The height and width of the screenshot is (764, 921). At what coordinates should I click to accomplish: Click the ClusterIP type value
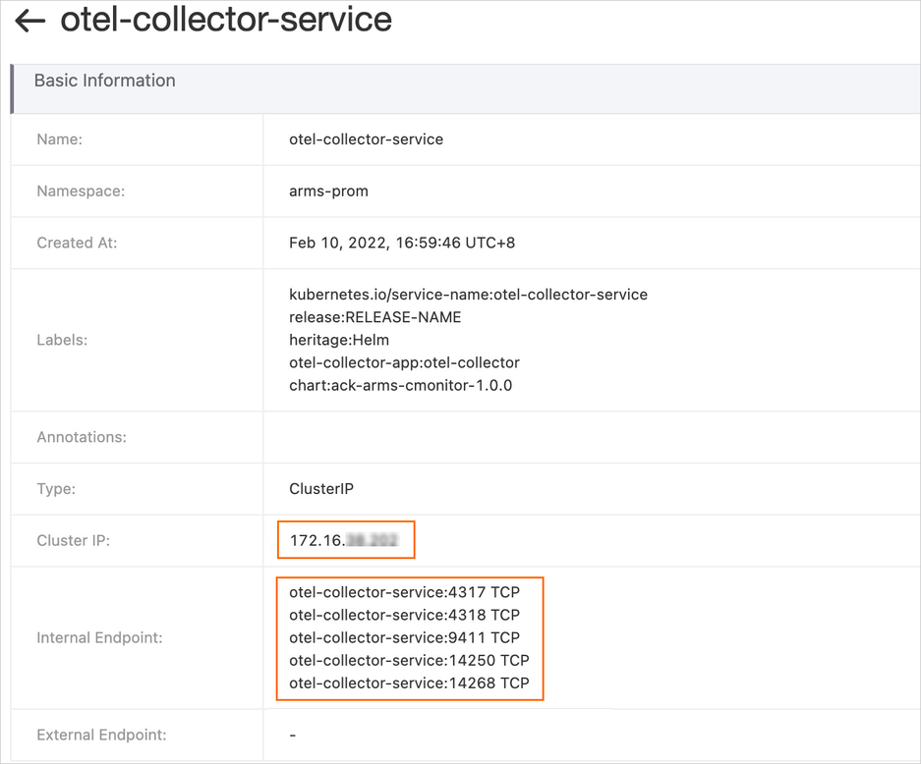click(319, 488)
